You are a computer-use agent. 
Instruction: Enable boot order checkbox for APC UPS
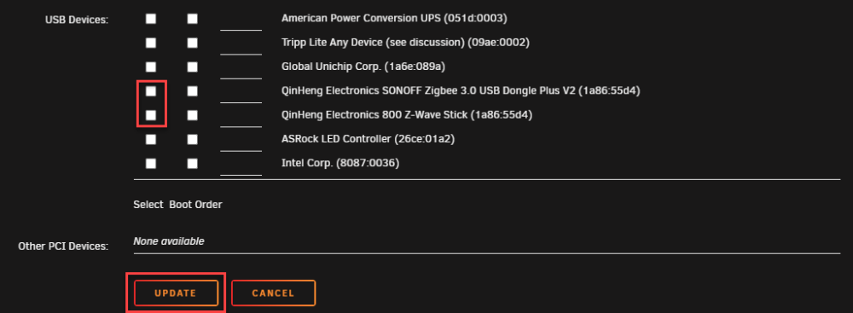point(193,19)
